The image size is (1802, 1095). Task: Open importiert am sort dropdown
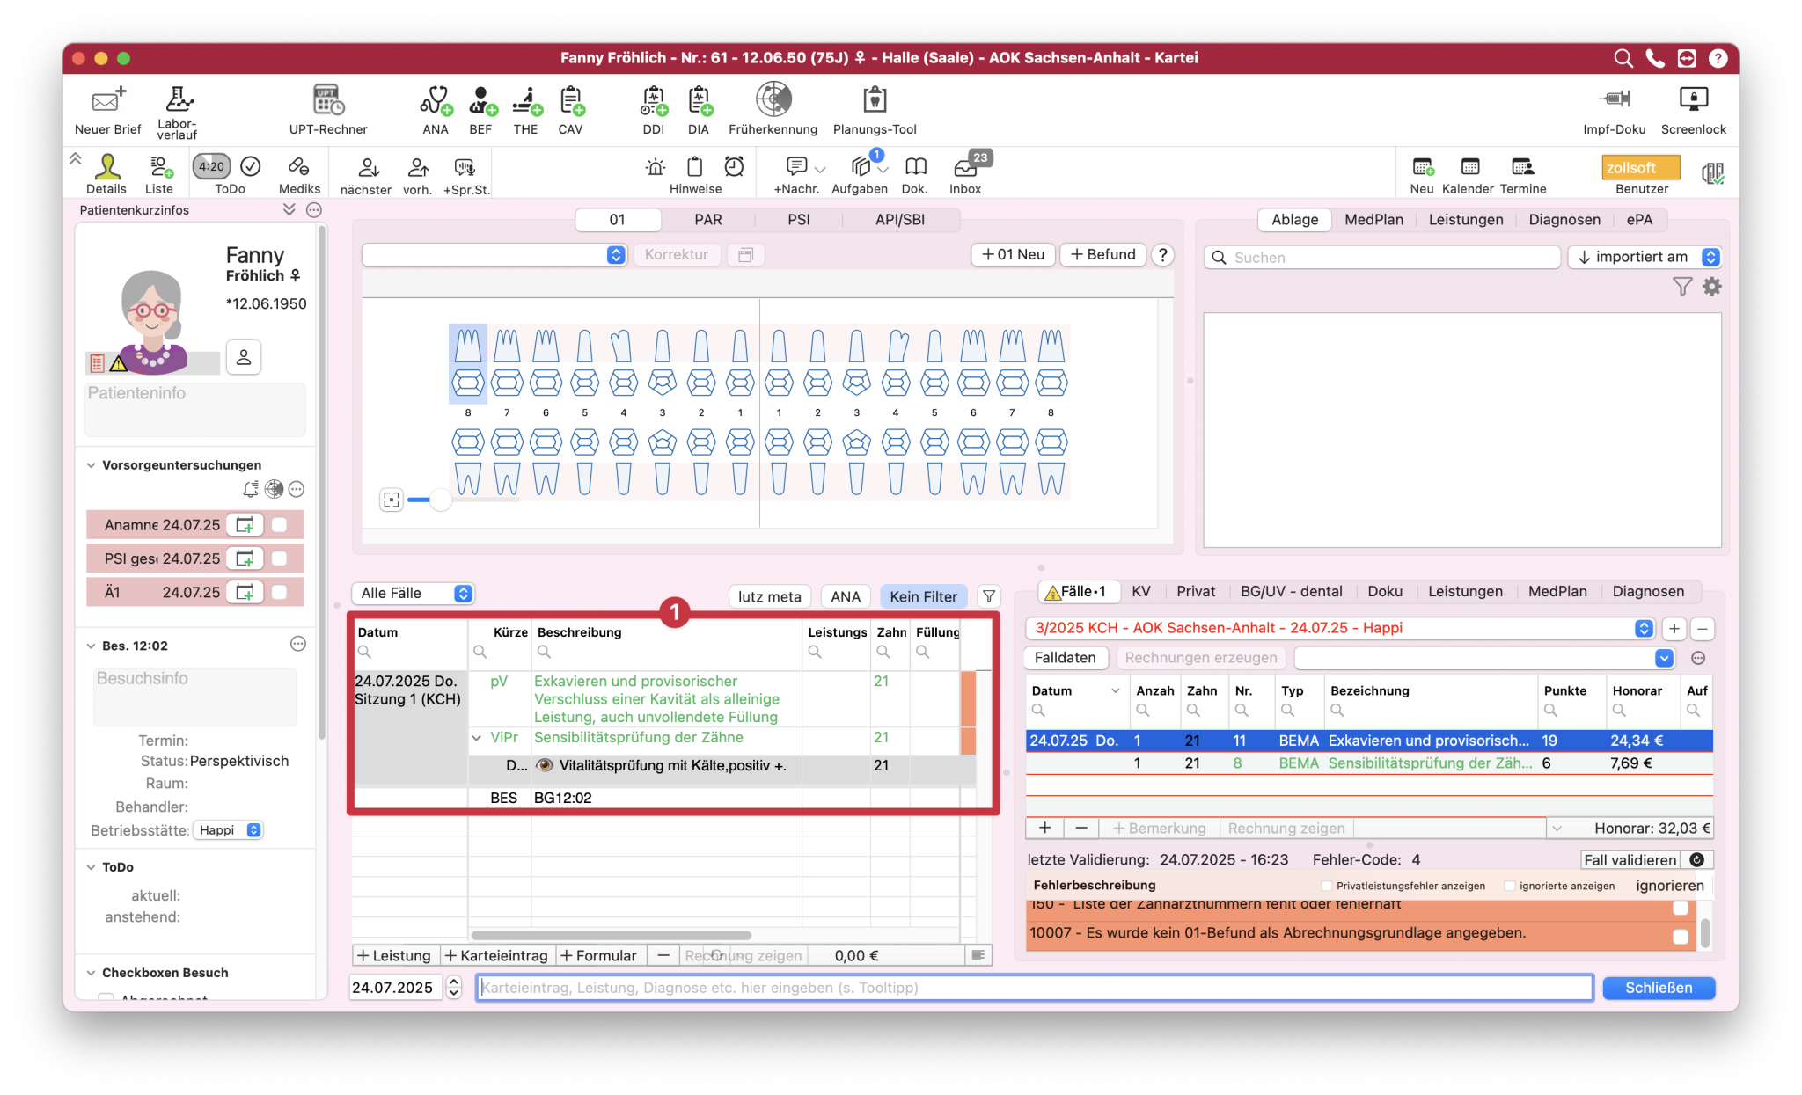coord(1645,257)
